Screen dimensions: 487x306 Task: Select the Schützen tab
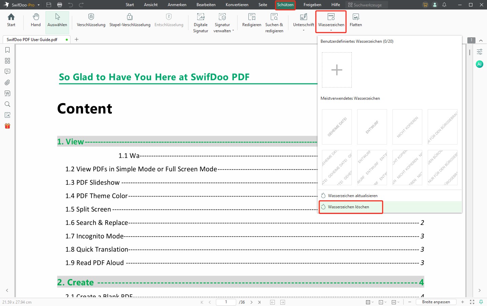(285, 5)
